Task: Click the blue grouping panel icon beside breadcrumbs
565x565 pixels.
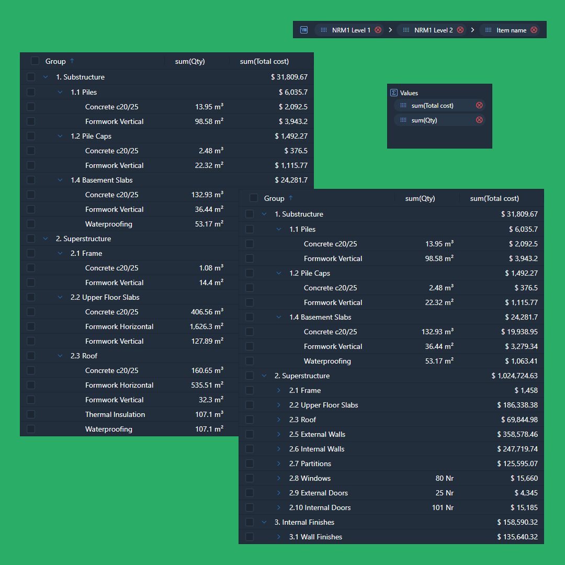Action: (304, 30)
